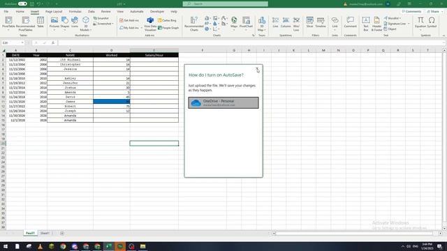Launch Bing add-in next to Get Add-ins
This screenshot has height=251, width=447.
[x=167, y=20]
